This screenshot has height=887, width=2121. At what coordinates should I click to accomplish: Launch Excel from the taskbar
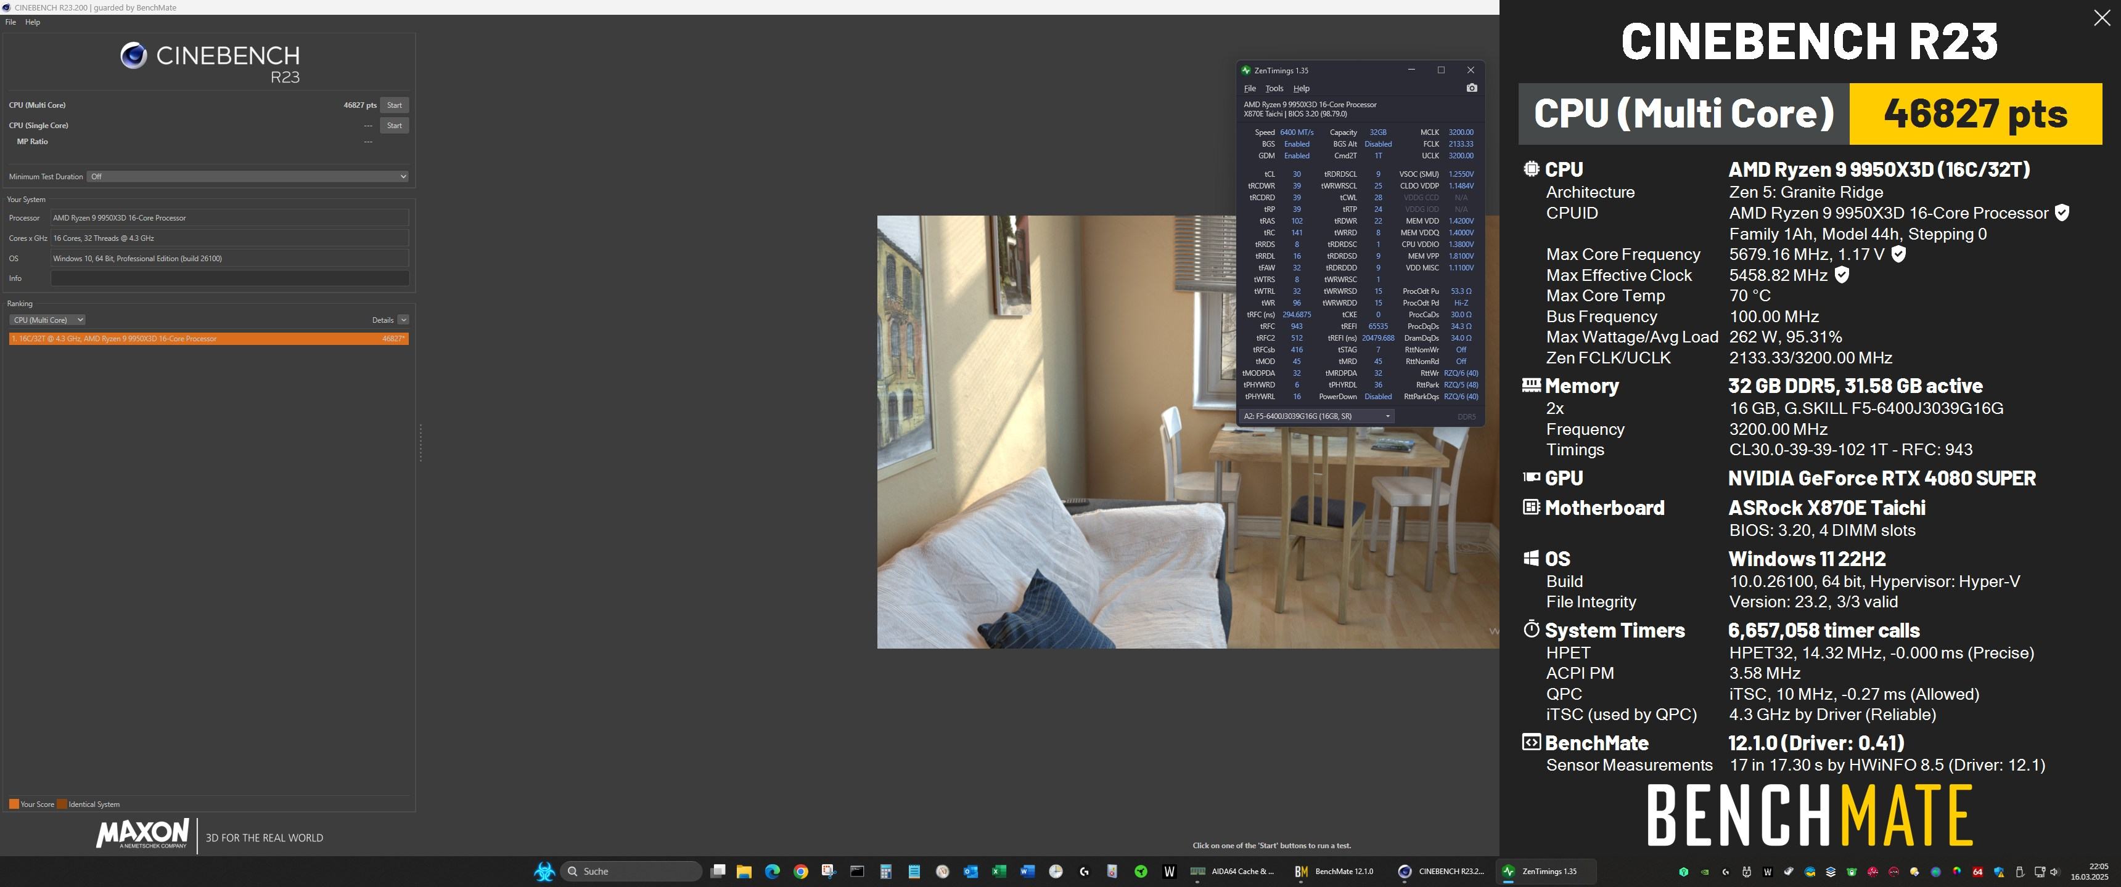tap(999, 872)
